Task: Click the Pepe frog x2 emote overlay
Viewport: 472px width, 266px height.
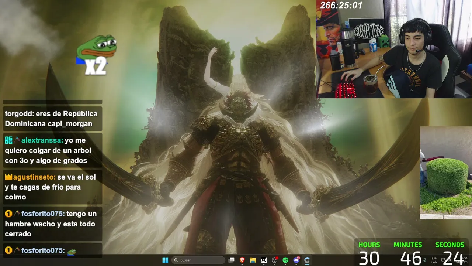Action: [96, 55]
